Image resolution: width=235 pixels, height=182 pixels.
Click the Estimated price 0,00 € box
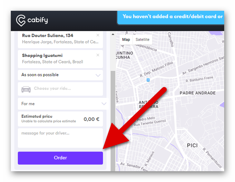click(60, 119)
